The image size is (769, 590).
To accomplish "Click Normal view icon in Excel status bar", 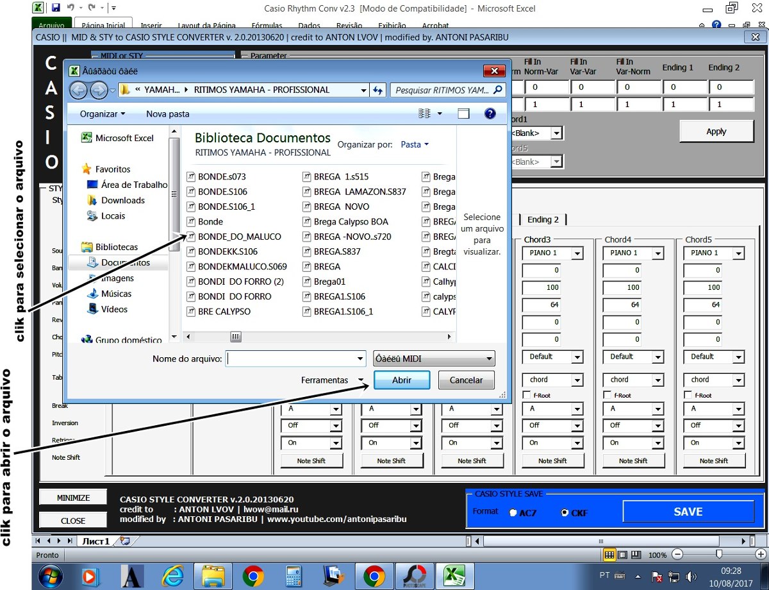I will pyautogui.click(x=609, y=555).
